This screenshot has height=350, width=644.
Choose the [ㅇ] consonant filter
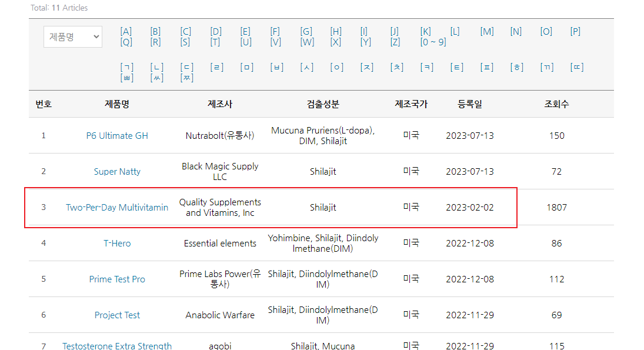point(337,68)
